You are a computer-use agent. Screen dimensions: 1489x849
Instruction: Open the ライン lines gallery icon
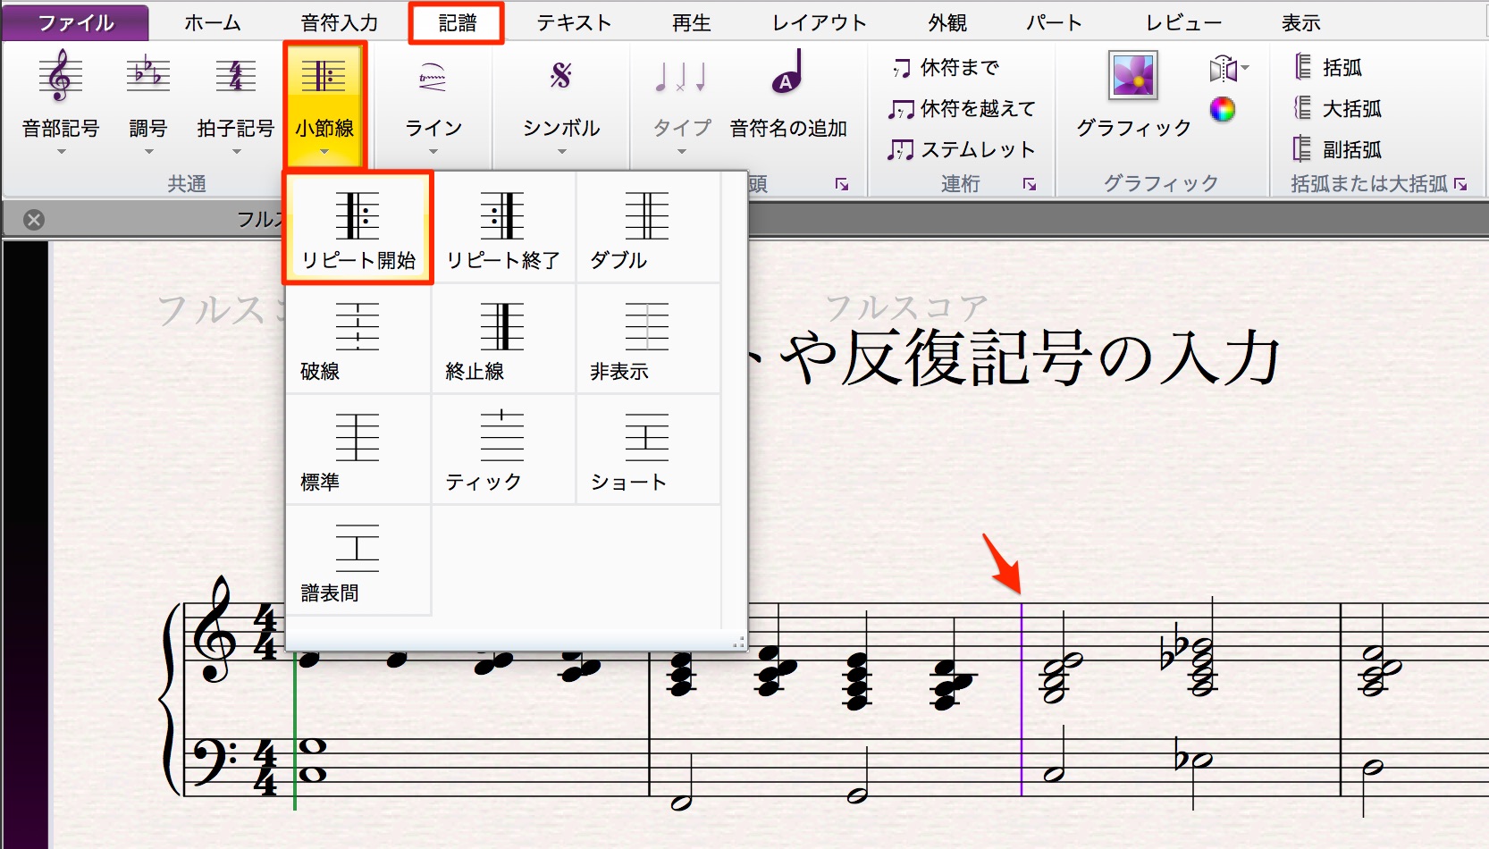433,78
